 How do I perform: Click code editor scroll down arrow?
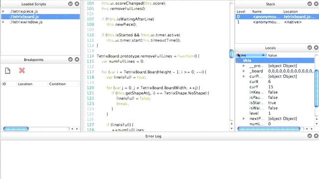click(x=231, y=128)
